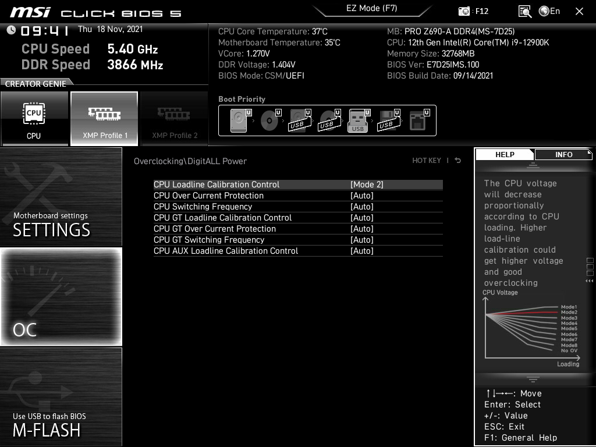Image resolution: width=596 pixels, height=447 pixels.
Task: Open CPU AUX Loadline Calibration Control options
Action: pos(298,250)
